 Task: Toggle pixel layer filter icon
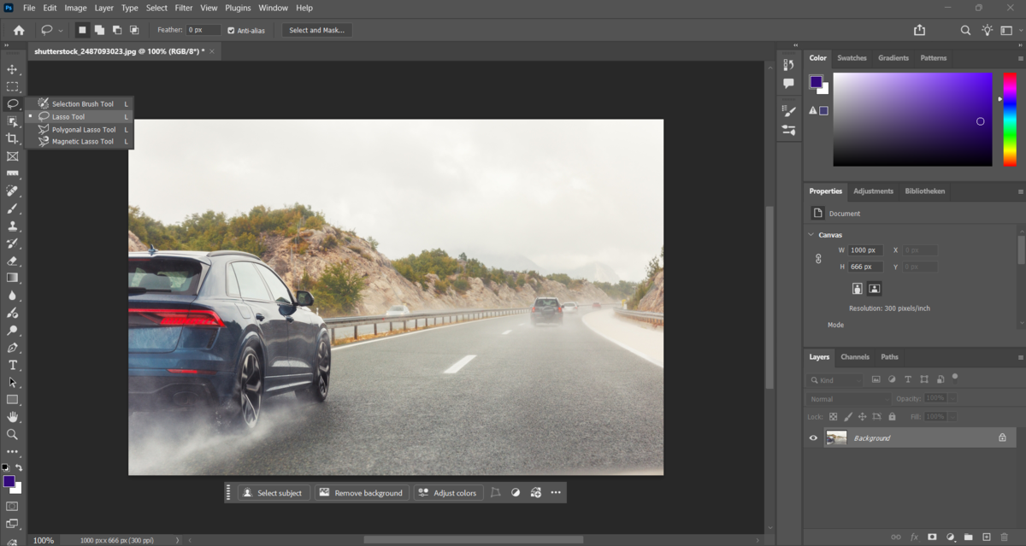point(876,379)
